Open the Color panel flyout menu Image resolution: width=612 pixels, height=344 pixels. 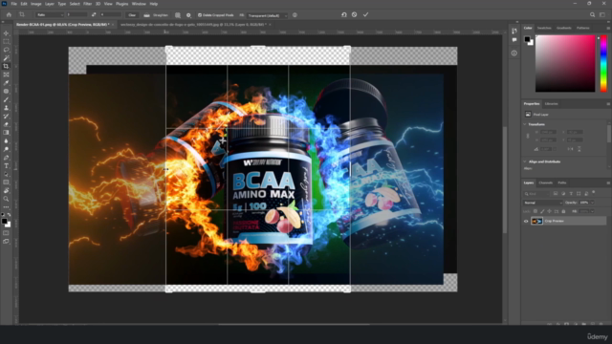pos(608,28)
